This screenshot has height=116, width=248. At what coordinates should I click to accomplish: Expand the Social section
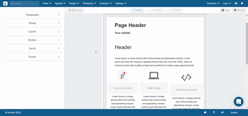(x=32, y=48)
